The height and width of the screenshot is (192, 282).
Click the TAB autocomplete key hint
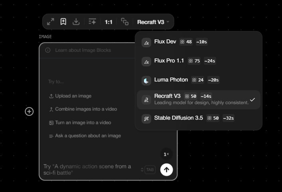(x=150, y=170)
